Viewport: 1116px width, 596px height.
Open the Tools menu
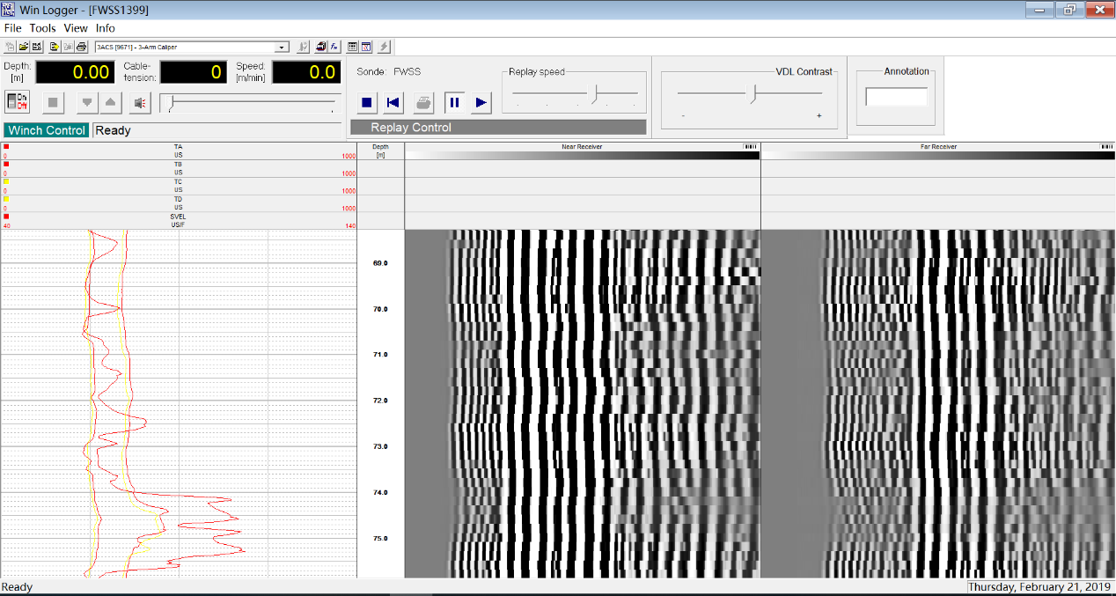tap(42, 28)
